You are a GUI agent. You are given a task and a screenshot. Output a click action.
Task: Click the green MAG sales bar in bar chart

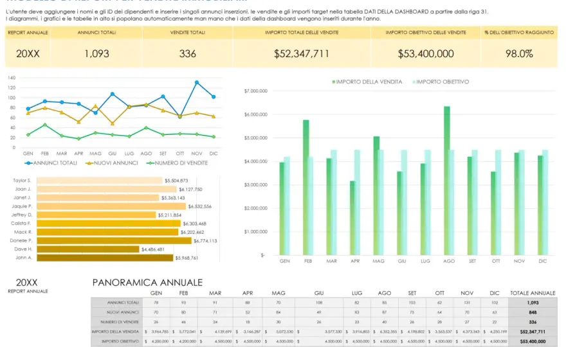(x=376, y=195)
